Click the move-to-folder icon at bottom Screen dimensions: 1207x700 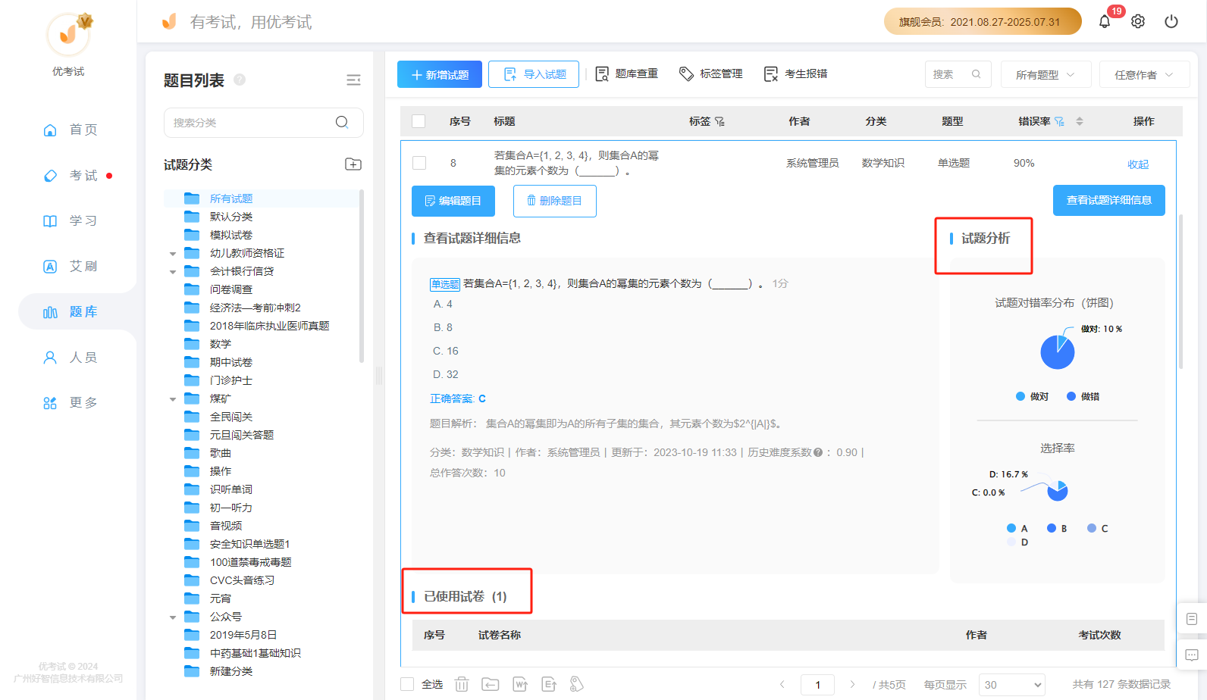pyautogui.click(x=491, y=684)
